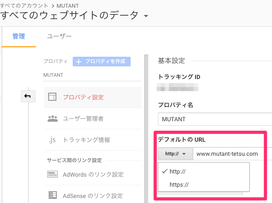Click the トラッキング ID label
The width and height of the screenshot is (272, 203).
(179, 77)
